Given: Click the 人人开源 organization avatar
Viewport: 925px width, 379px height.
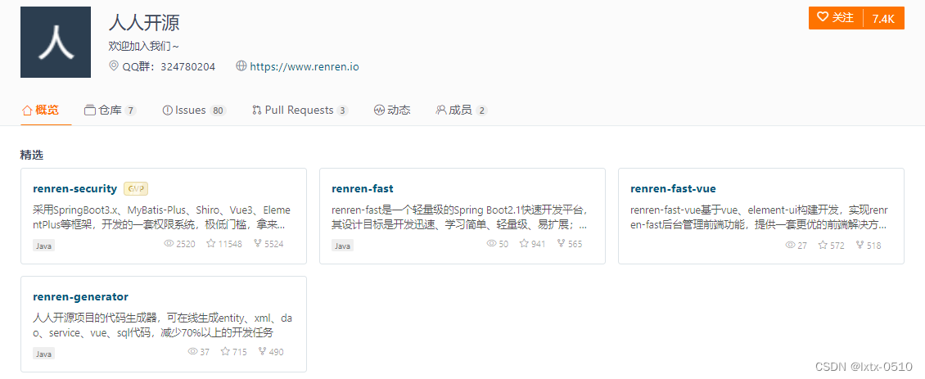Looking at the screenshot, I should click(56, 42).
